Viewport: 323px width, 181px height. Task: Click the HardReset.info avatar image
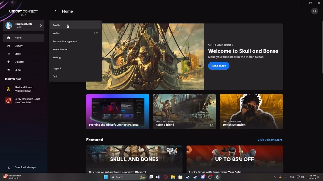pyautogui.click(x=9, y=25)
